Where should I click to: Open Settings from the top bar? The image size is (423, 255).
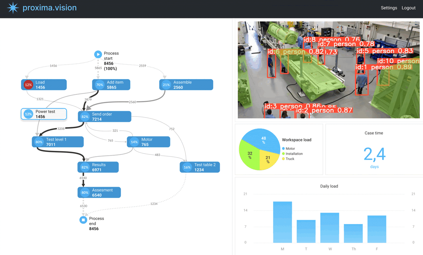tap(389, 7)
